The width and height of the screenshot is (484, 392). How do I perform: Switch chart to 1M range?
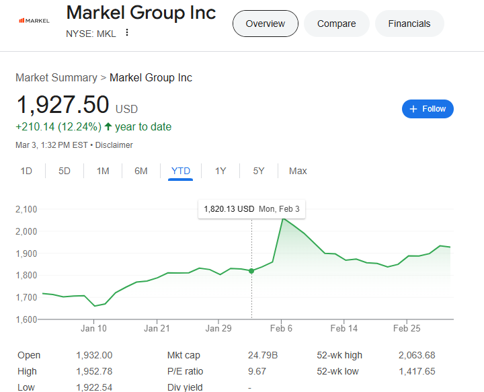tap(103, 171)
